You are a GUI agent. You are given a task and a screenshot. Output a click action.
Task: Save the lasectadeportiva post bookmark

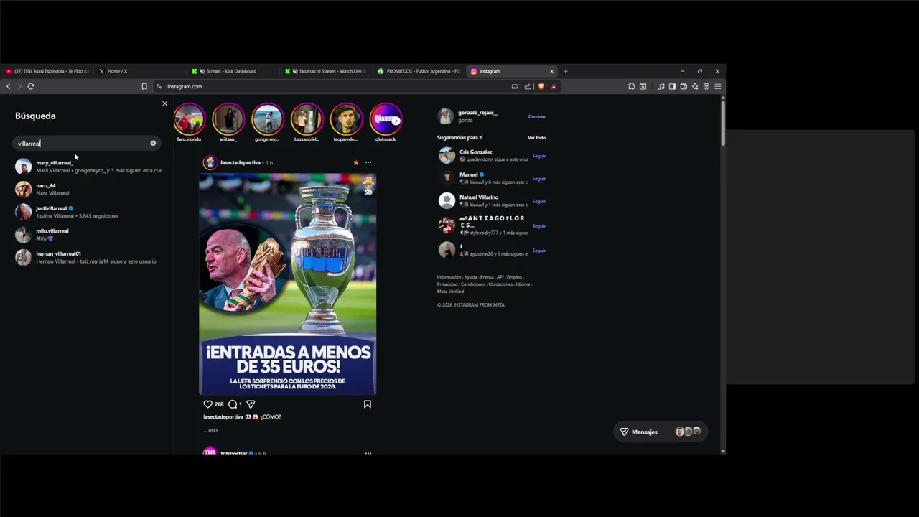(x=368, y=404)
